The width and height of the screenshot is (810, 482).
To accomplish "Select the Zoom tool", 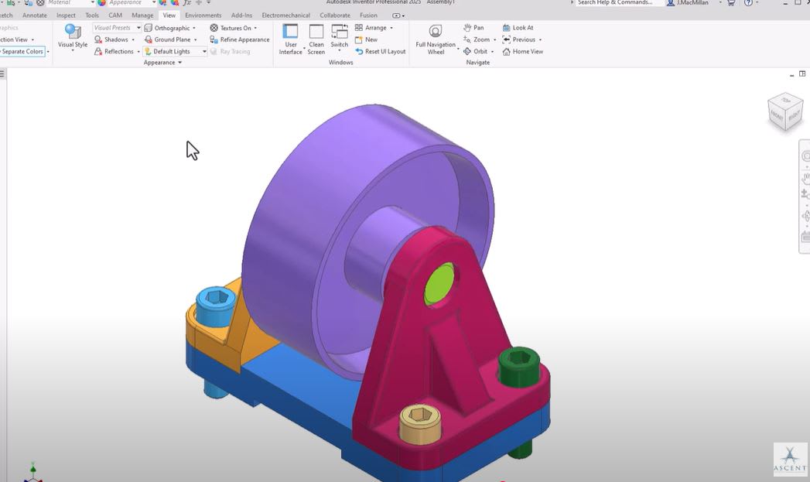I will (x=477, y=39).
